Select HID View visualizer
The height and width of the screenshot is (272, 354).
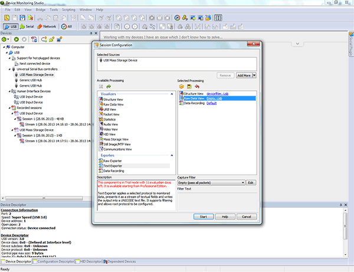(107, 134)
